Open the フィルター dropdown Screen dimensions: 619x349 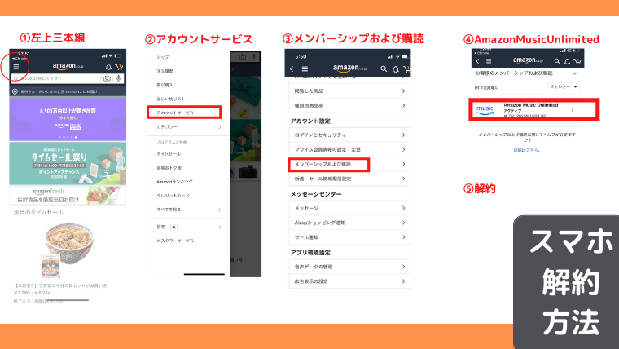(x=564, y=86)
